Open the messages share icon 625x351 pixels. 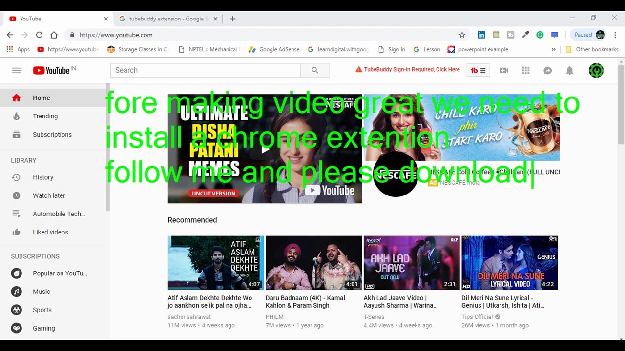(548, 70)
